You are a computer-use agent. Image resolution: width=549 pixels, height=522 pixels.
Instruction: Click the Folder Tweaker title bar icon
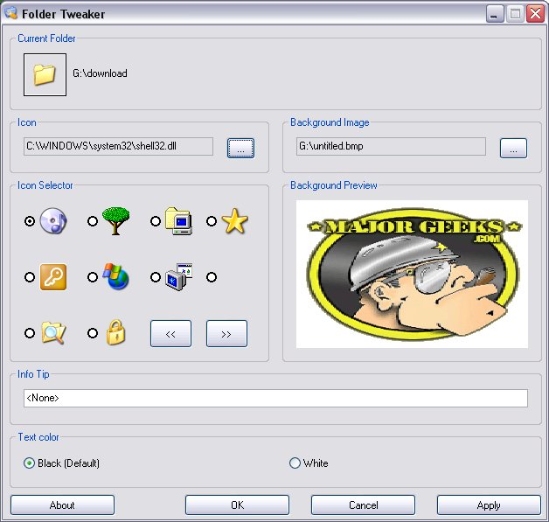click(x=10, y=12)
